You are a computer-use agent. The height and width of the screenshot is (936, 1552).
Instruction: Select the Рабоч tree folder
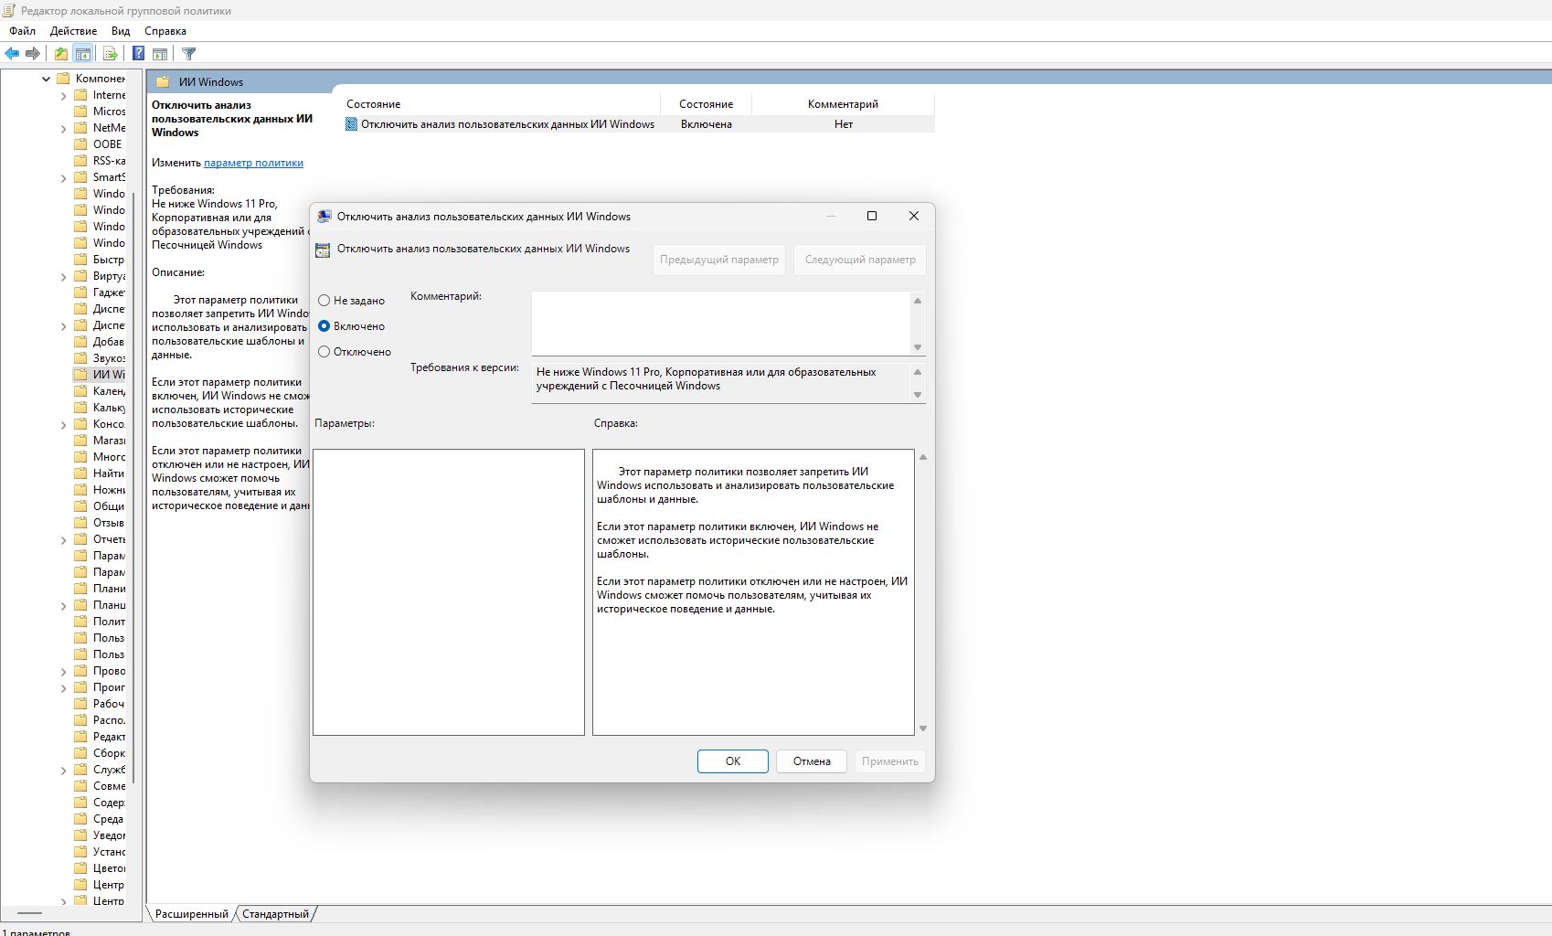click(x=100, y=704)
